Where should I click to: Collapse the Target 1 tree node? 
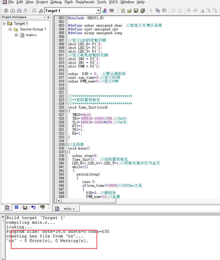[4, 23]
